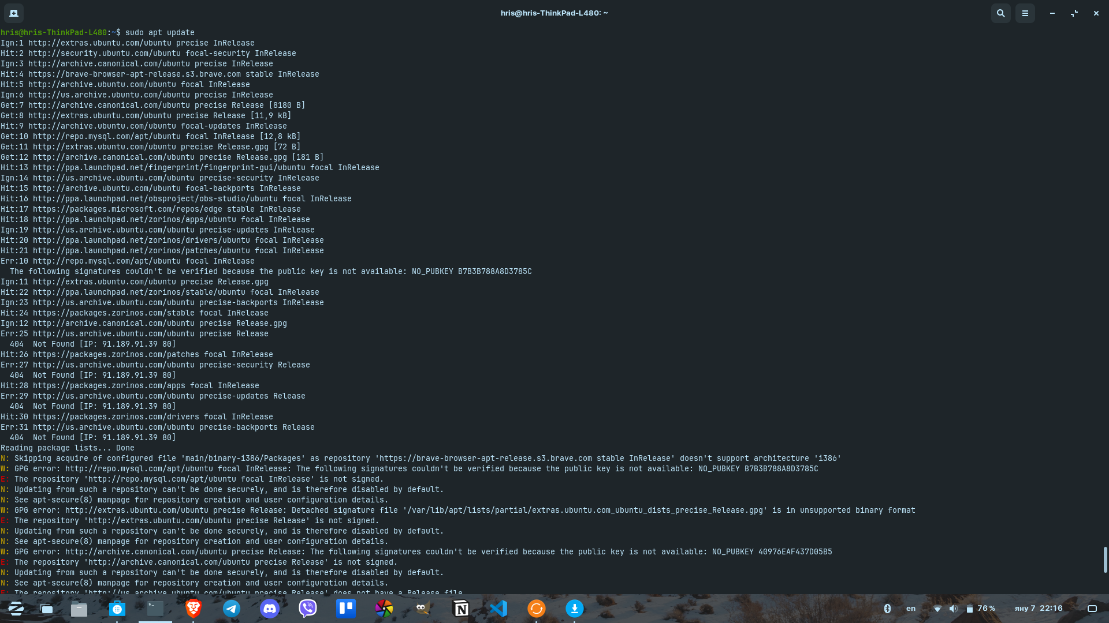Screen dimensions: 1109x623
Task: Switch the 'en' keyboard layout indicator
Action: (911, 609)
